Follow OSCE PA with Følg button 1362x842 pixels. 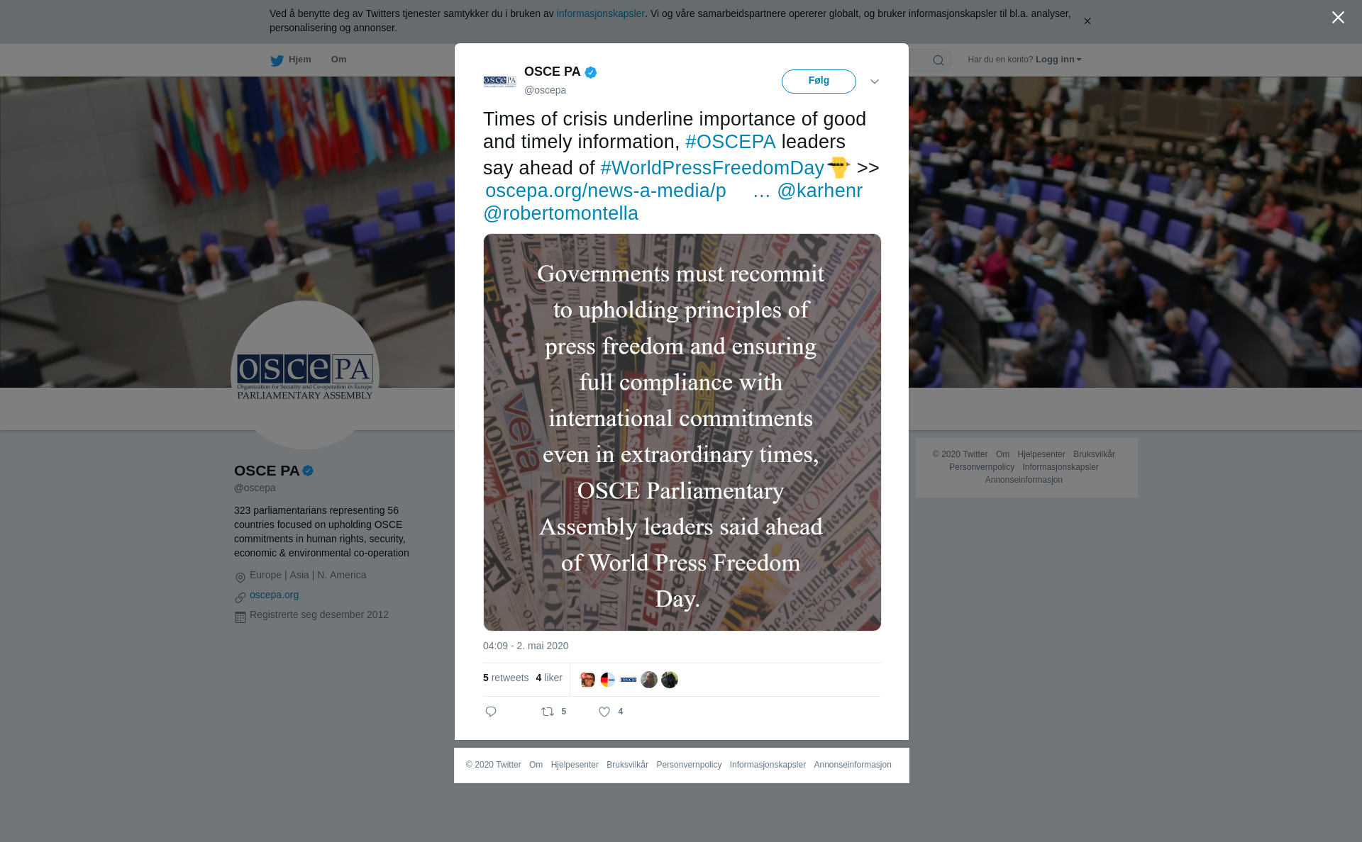point(819,81)
